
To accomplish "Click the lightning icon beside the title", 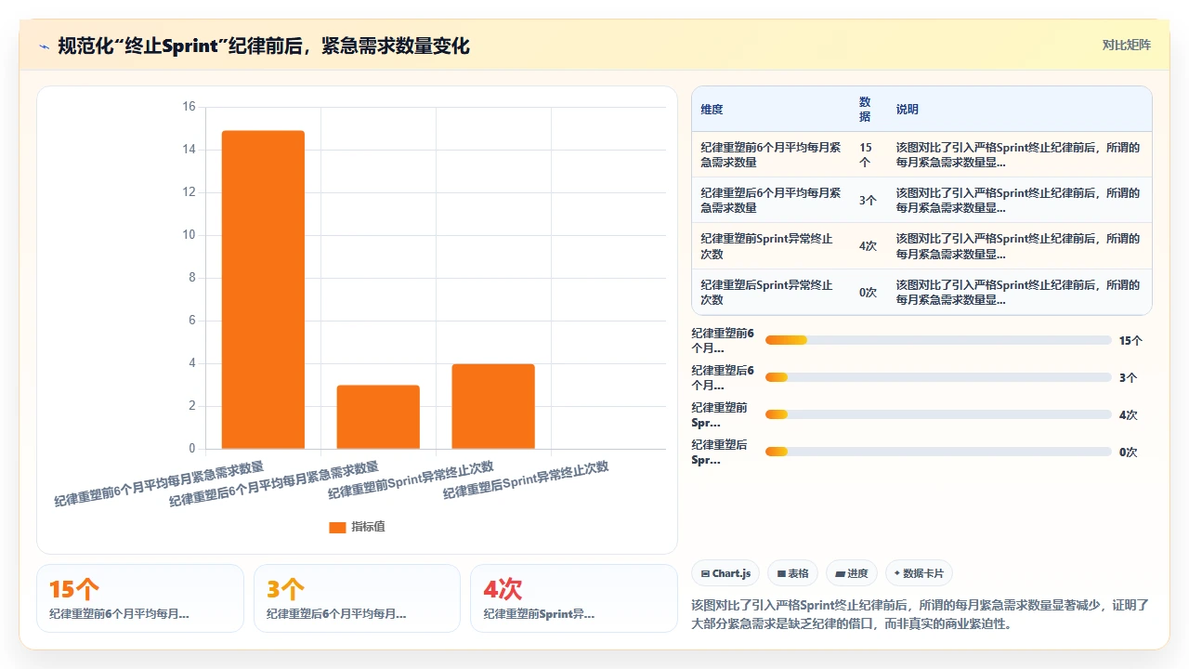I will point(45,46).
